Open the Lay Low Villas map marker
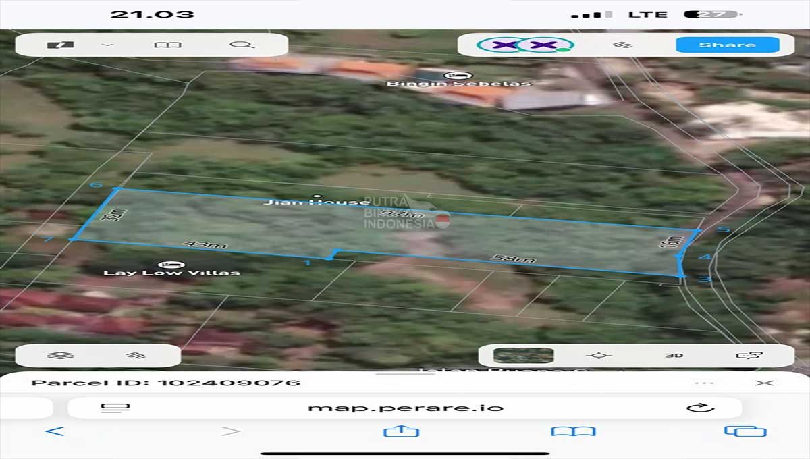810x459 pixels. click(x=167, y=264)
